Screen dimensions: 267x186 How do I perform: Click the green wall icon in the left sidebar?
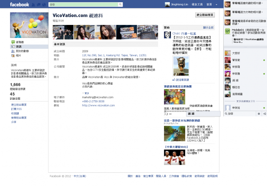[13, 42]
